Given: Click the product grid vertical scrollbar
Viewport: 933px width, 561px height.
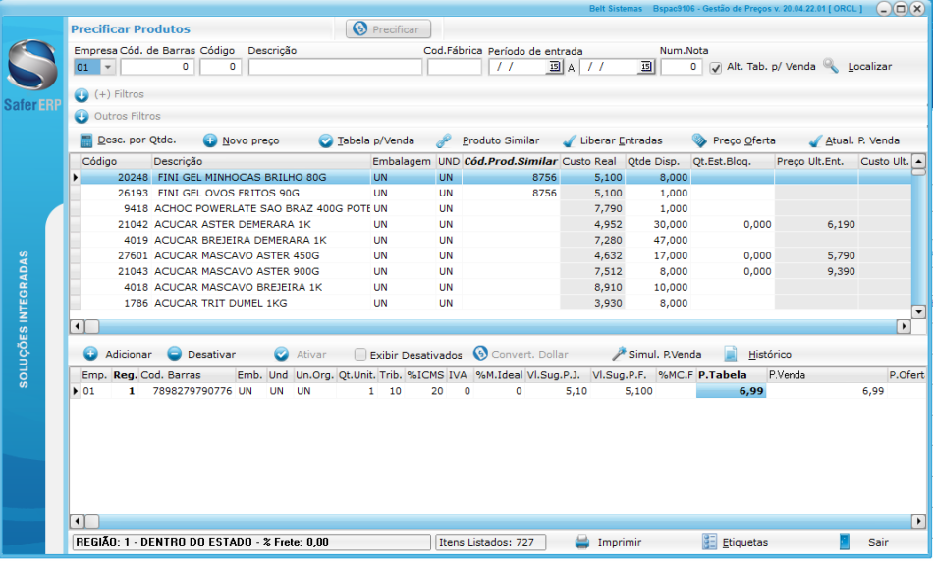Looking at the screenshot, I should [x=918, y=236].
